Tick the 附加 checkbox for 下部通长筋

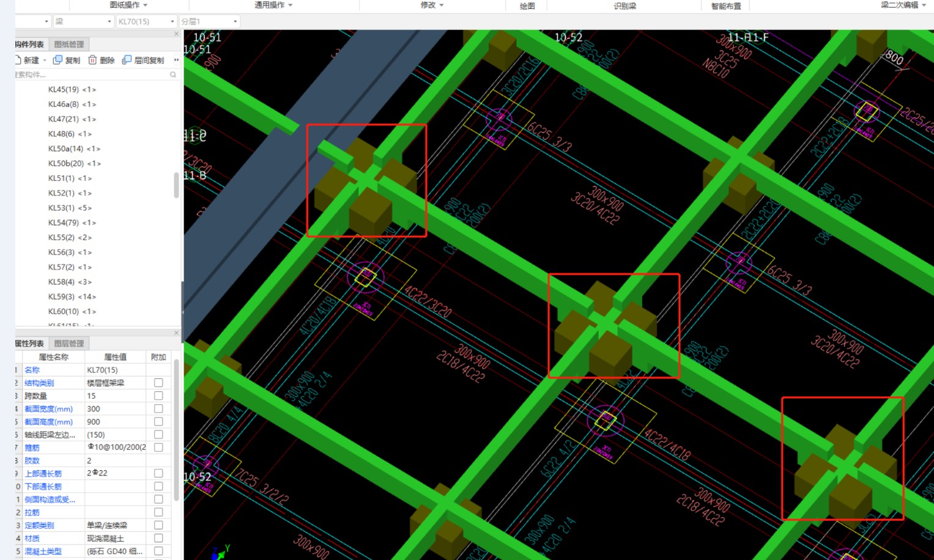click(158, 486)
